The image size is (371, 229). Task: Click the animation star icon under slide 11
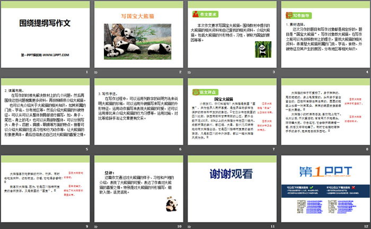pos(189,227)
